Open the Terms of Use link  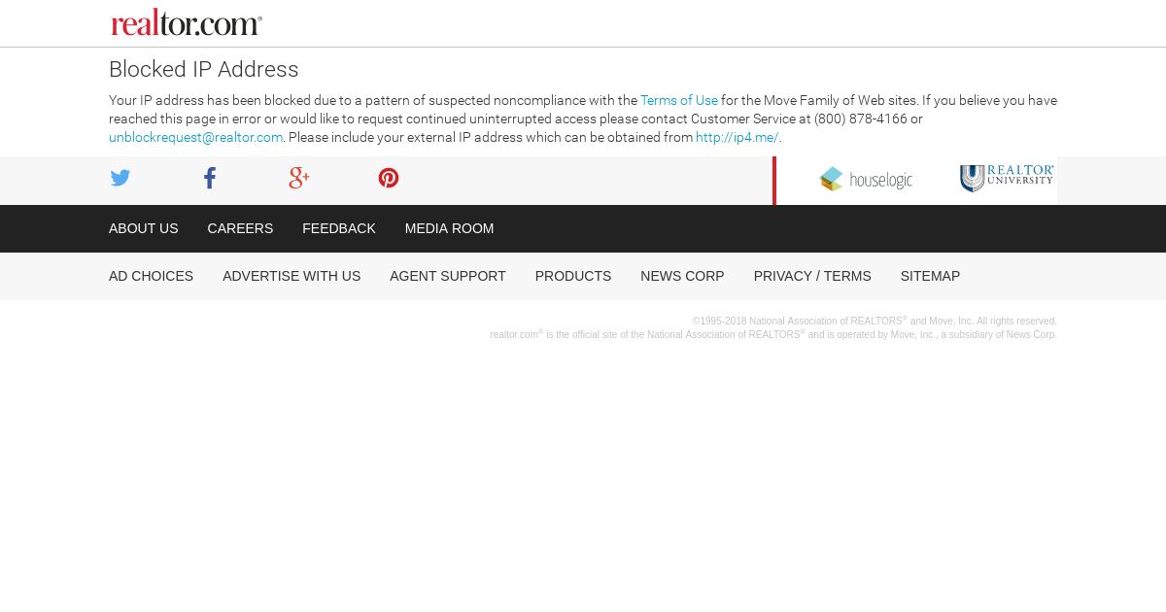pyautogui.click(x=679, y=100)
